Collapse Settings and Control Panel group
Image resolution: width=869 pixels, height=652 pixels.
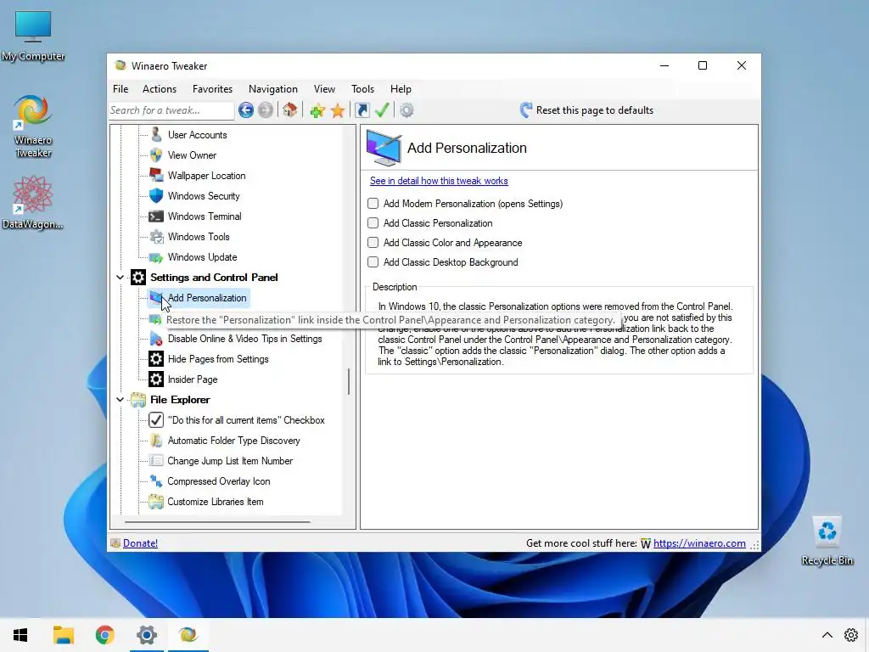tap(121, 278)
